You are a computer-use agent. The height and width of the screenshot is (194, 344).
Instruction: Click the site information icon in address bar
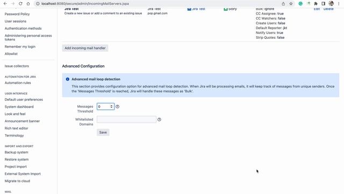click(38, 4)
